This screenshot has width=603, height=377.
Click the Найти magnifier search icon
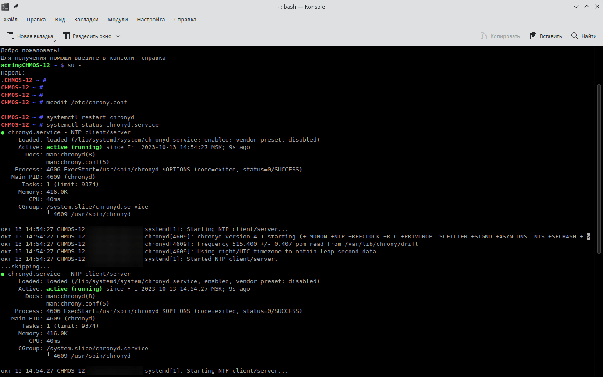click(x=574, y=36)
